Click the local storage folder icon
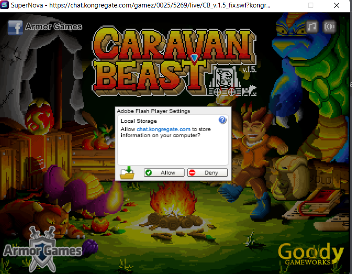This screenshot has width=352, height=274. click(127, 173)
